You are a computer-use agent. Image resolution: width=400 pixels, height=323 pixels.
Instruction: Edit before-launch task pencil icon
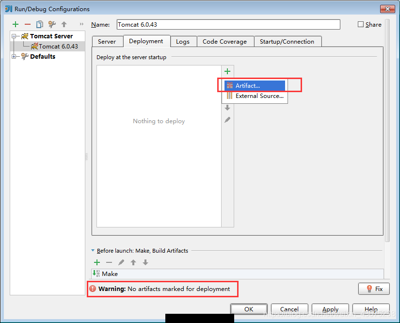pyautogui.click(x=121, y=262)
